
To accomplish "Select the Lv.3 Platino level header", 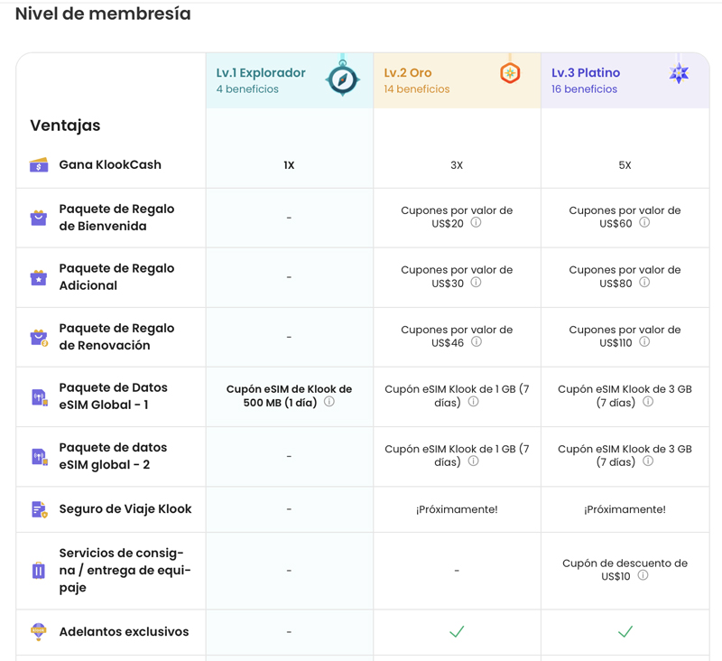I will (x=625, y=80).
